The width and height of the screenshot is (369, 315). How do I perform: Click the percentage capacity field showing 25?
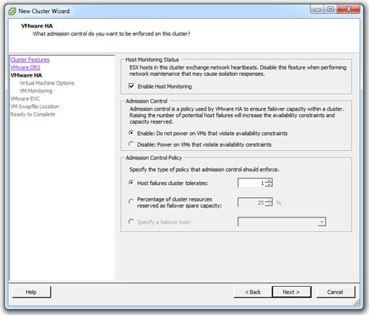[x=251, y=202]
